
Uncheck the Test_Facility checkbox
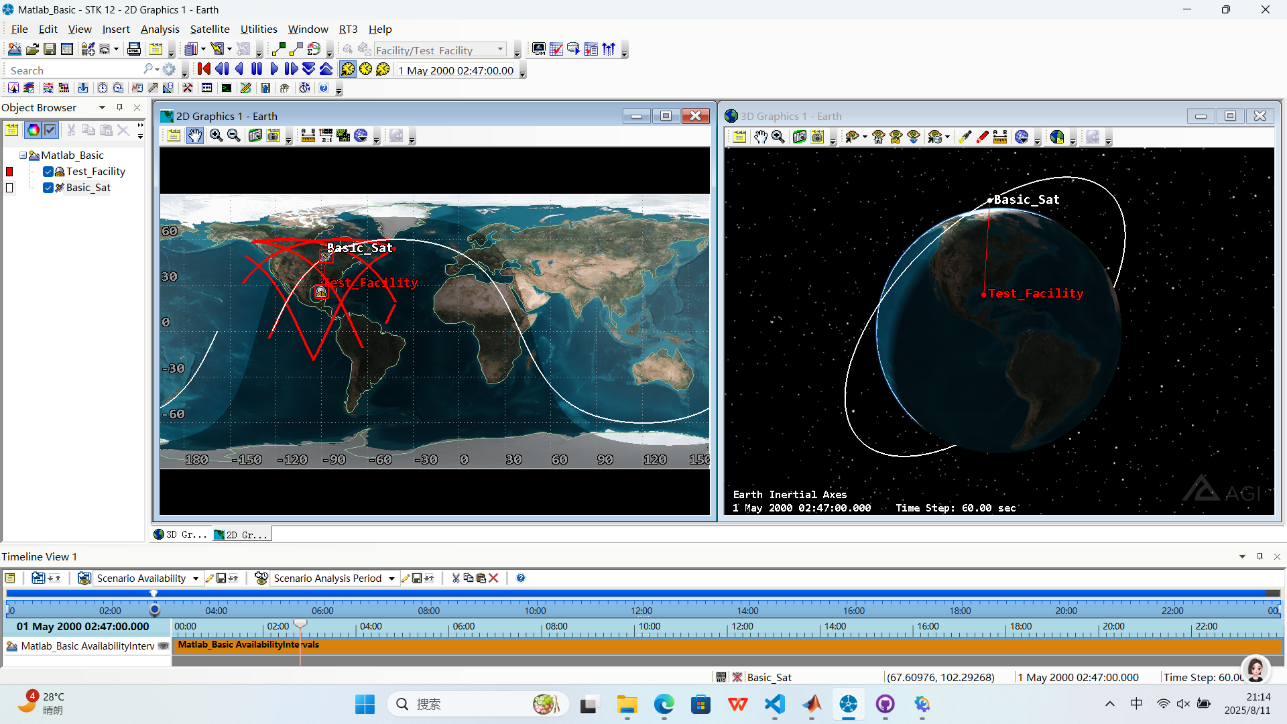point(48,172)
